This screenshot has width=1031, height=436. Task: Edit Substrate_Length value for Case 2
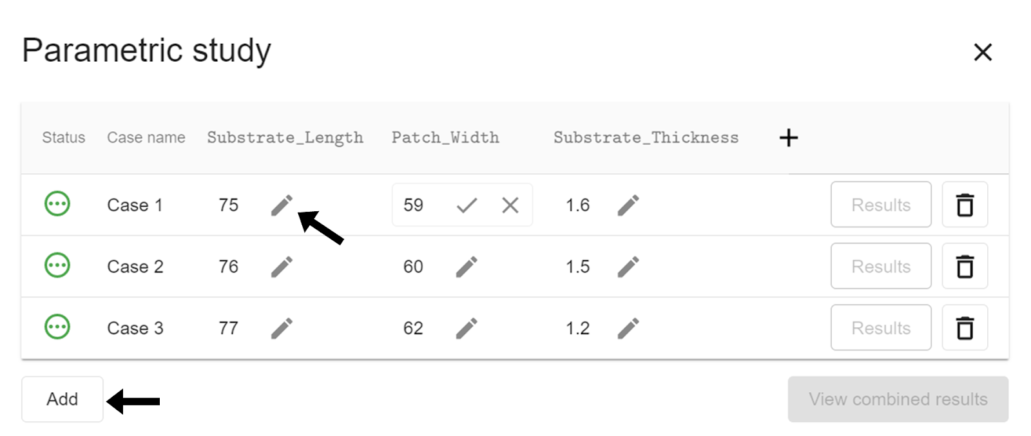pos(282,267)
